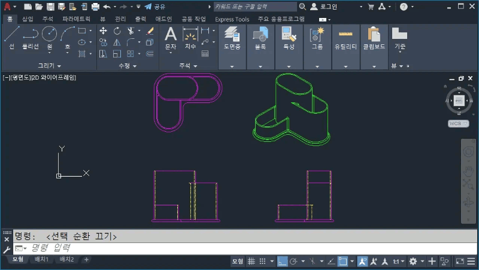Open the annotation scale 1:1 dropdown
The image size is (479, 270).
coord(398,262)
